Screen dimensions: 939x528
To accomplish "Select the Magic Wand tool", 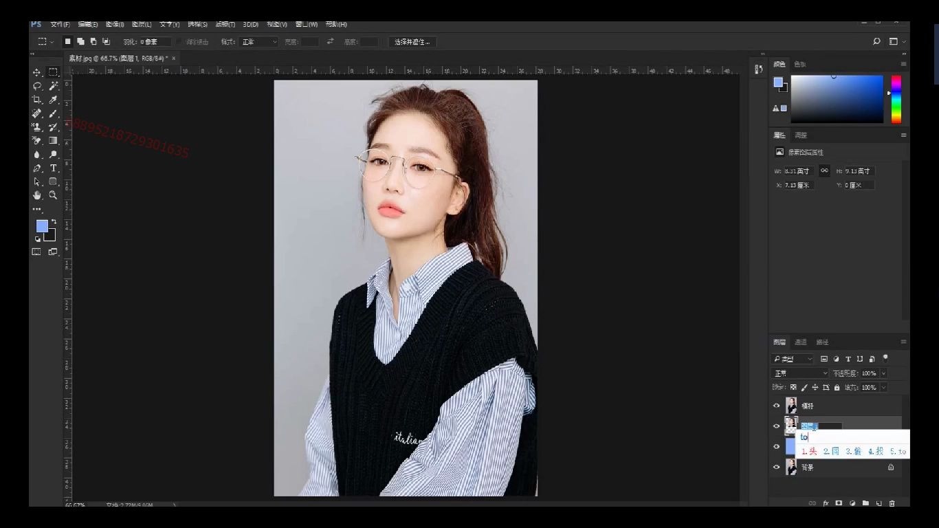I will pyautogui.click(x=53, y=86).
